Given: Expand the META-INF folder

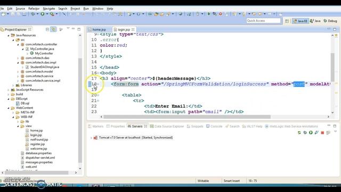Looking at the screenshot, I should [x=13, y=113].
